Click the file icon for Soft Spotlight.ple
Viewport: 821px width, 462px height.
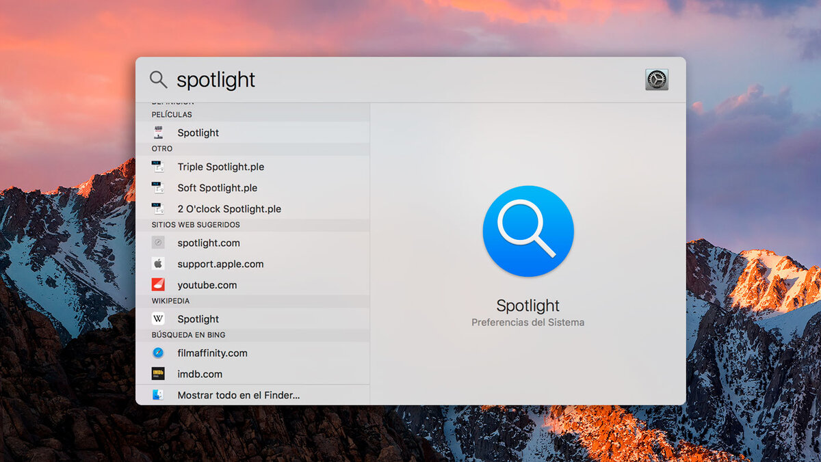tap(158, 188)
